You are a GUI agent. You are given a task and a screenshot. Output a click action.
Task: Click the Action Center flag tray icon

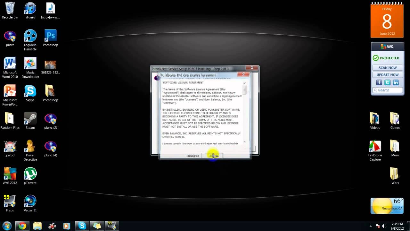click(377, 226)
